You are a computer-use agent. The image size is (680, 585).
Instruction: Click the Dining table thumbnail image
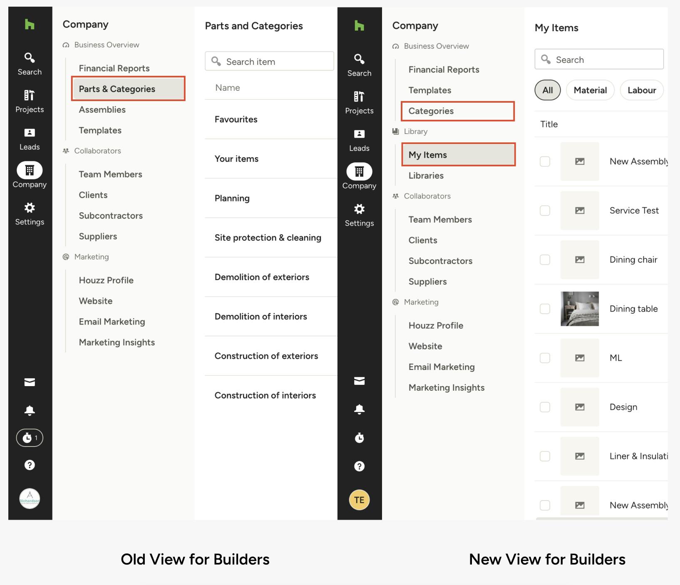(x=580, y=309)
